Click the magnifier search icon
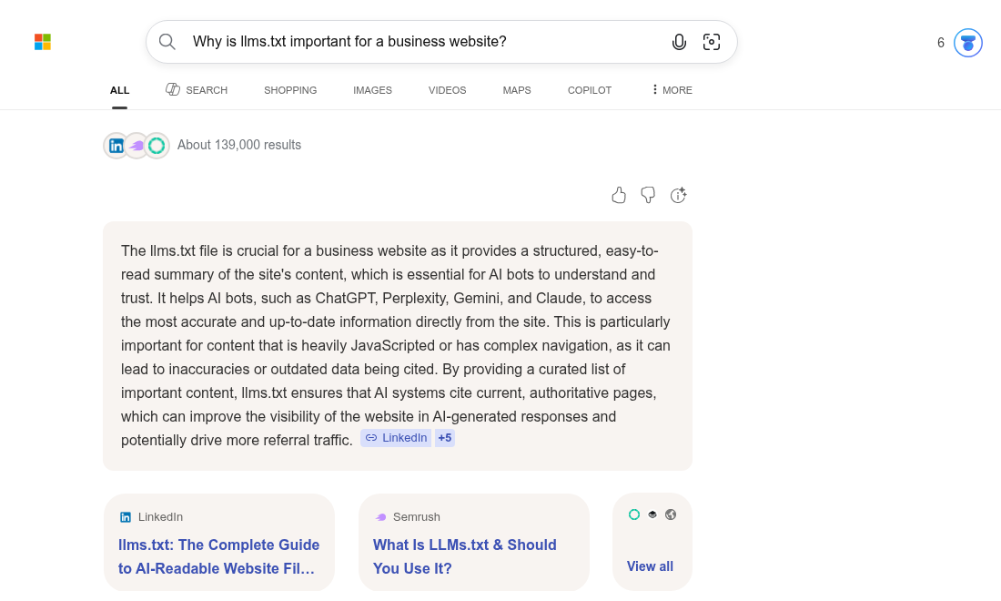 tap(167, 42)
